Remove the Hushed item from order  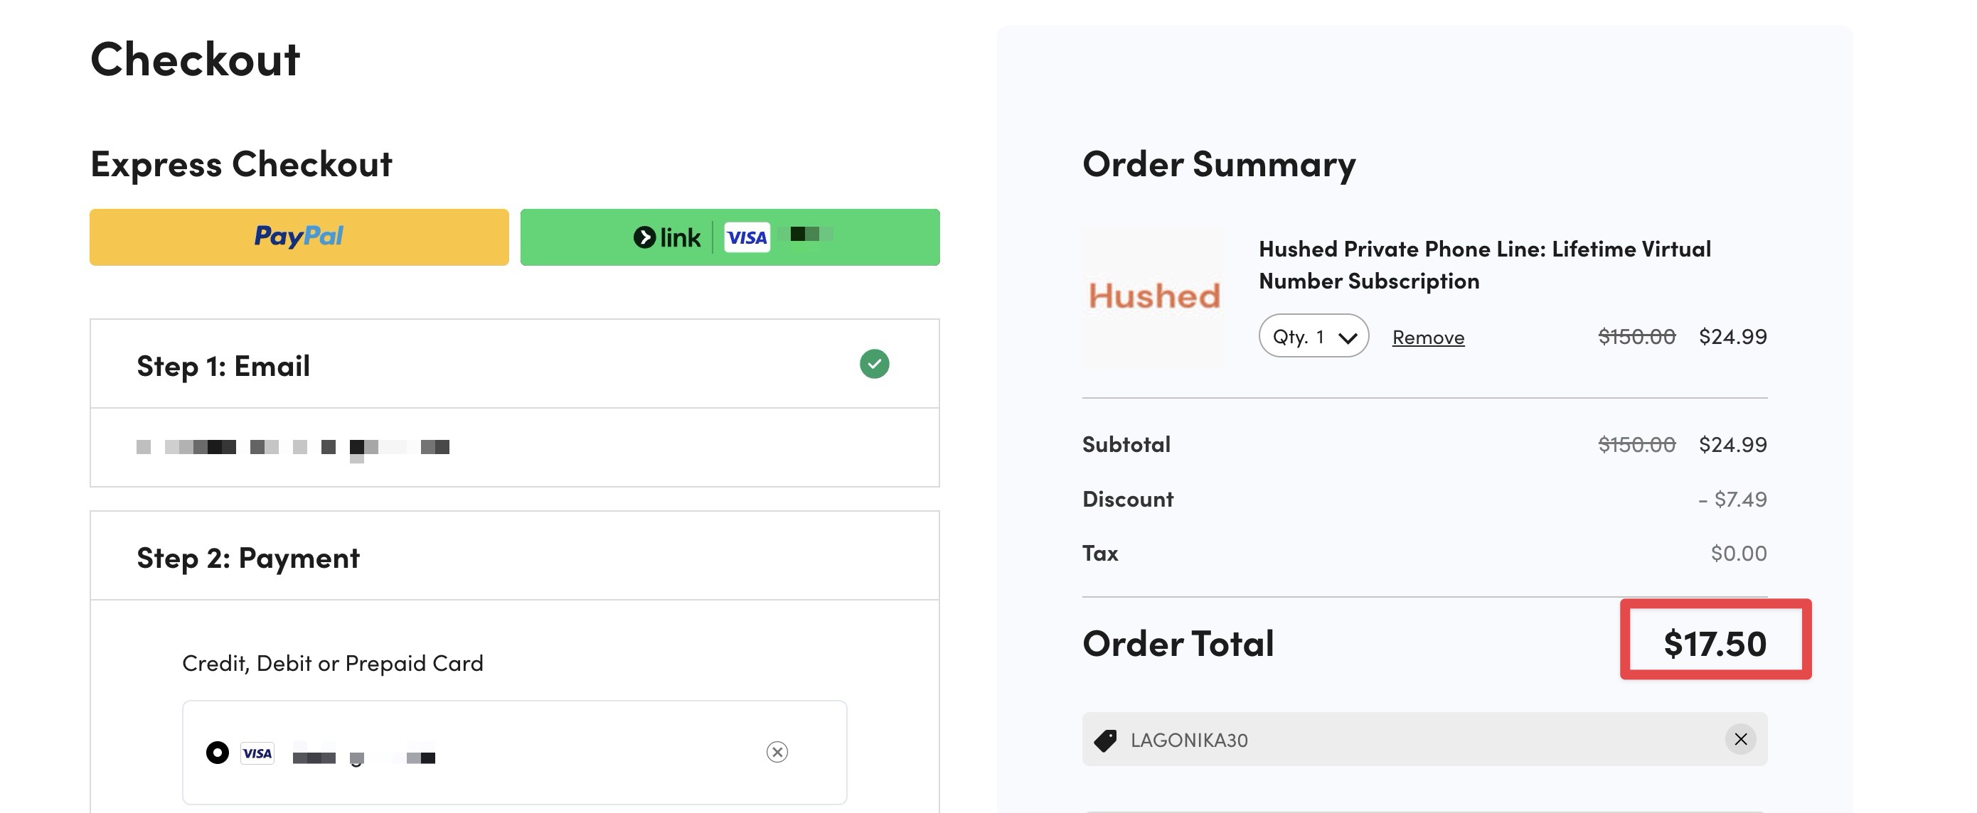coord(1428,338)
